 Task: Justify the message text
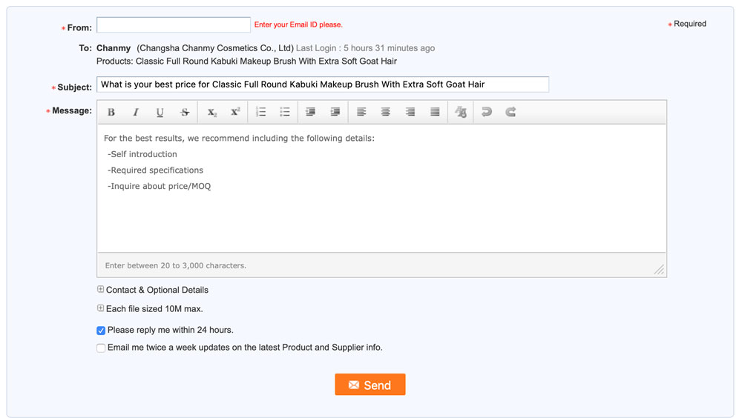pyautogui.click(x=436, y=113)
